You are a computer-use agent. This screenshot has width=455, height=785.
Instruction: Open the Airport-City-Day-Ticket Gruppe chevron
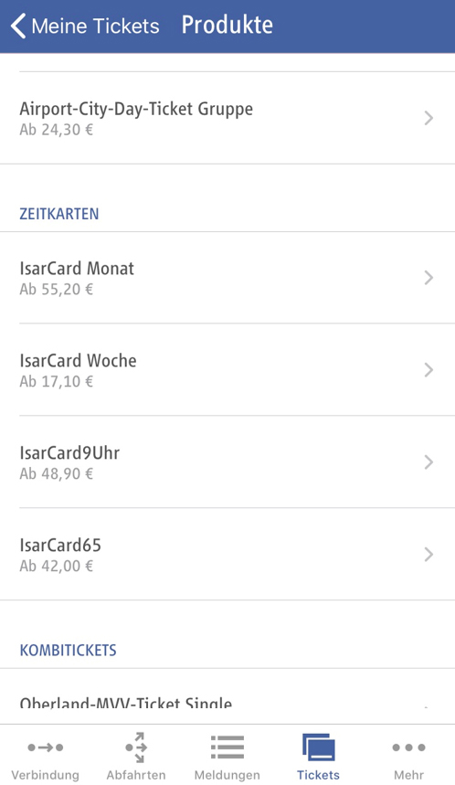coord(429,118)
